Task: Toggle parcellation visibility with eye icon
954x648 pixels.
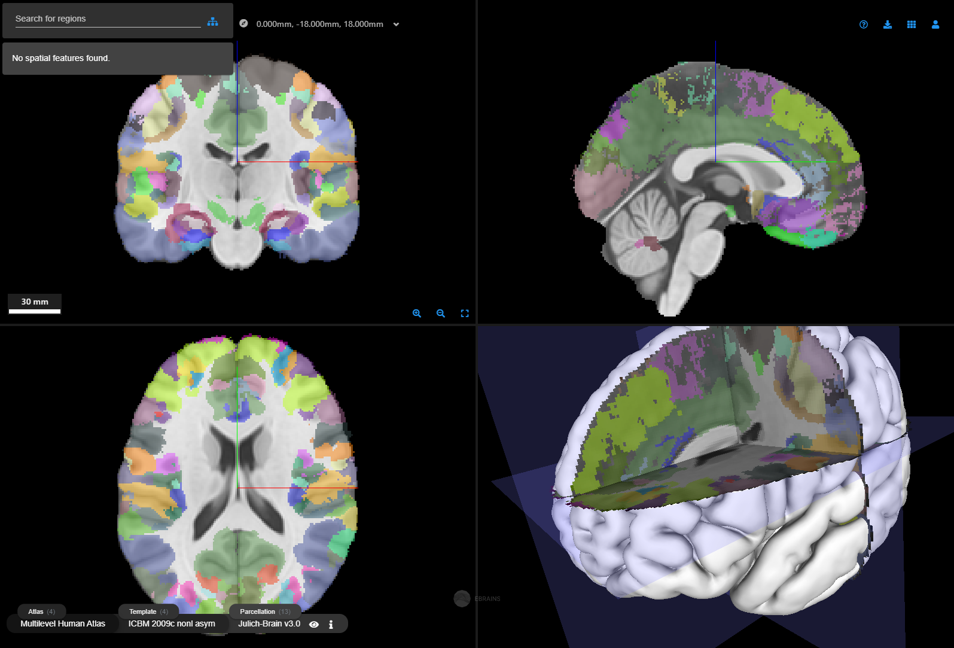Action: point(314,624)
